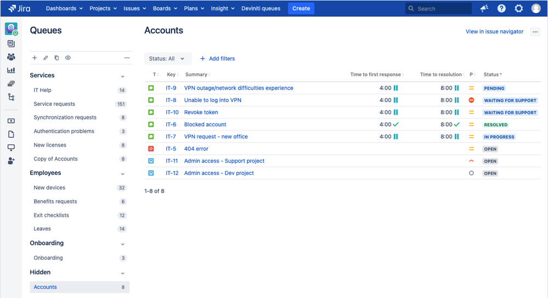Open the Insight menu
The width and height of the screenshot is (548, 298).
(x=223, y=8)
